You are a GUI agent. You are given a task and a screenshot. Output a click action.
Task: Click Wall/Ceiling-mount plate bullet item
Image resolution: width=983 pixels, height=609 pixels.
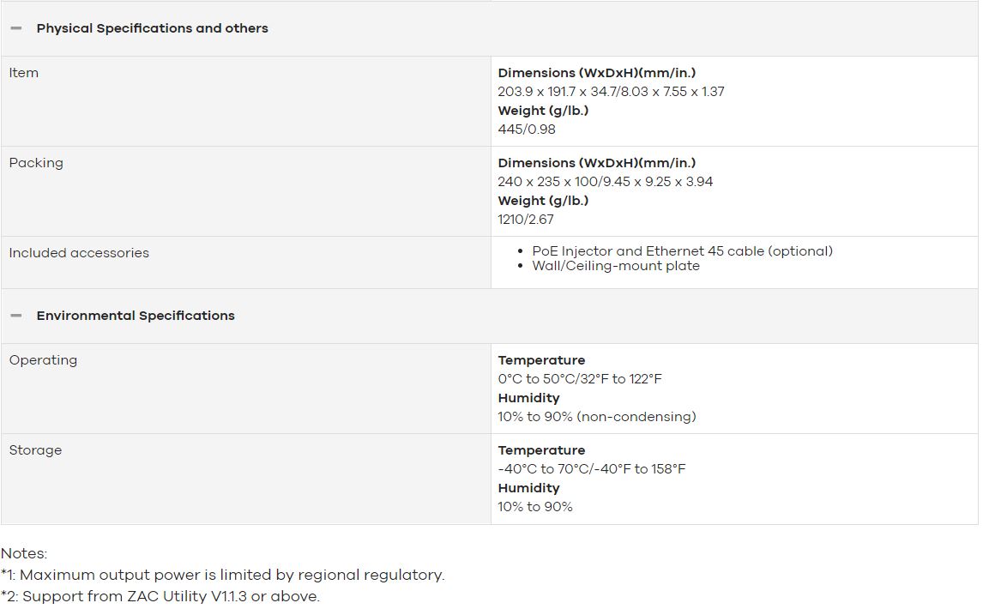616,266
